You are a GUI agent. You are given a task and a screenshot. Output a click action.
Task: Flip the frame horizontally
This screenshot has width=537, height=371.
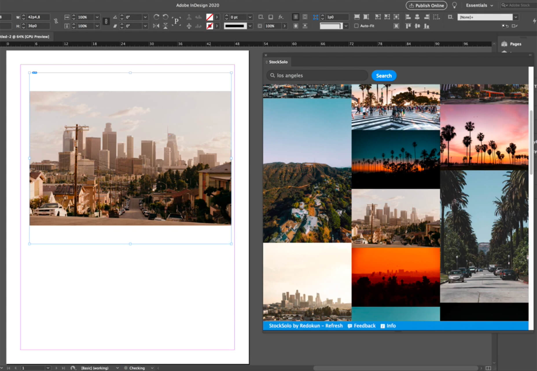coord(156,26)
